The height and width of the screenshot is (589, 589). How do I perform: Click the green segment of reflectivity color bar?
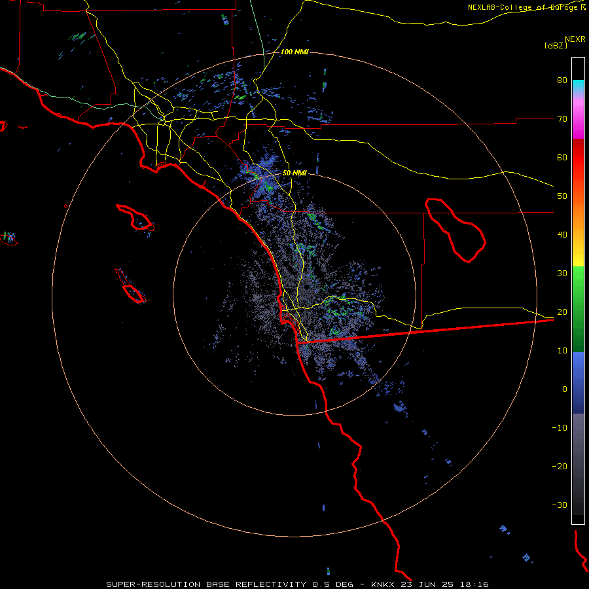pyautogui.click(x=578, y=309)
